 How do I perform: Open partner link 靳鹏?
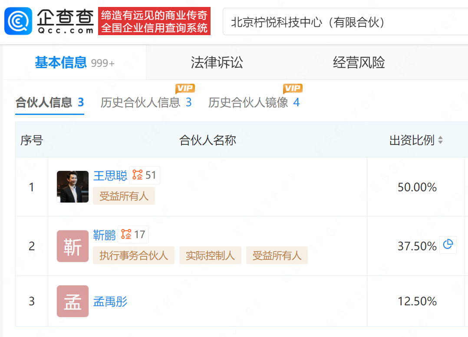click(x=104, y=235)
